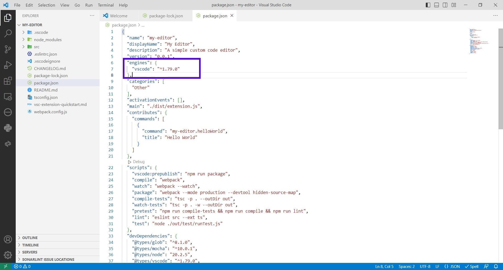Open the Accounts icon in activity bar

tap(8, 239)
